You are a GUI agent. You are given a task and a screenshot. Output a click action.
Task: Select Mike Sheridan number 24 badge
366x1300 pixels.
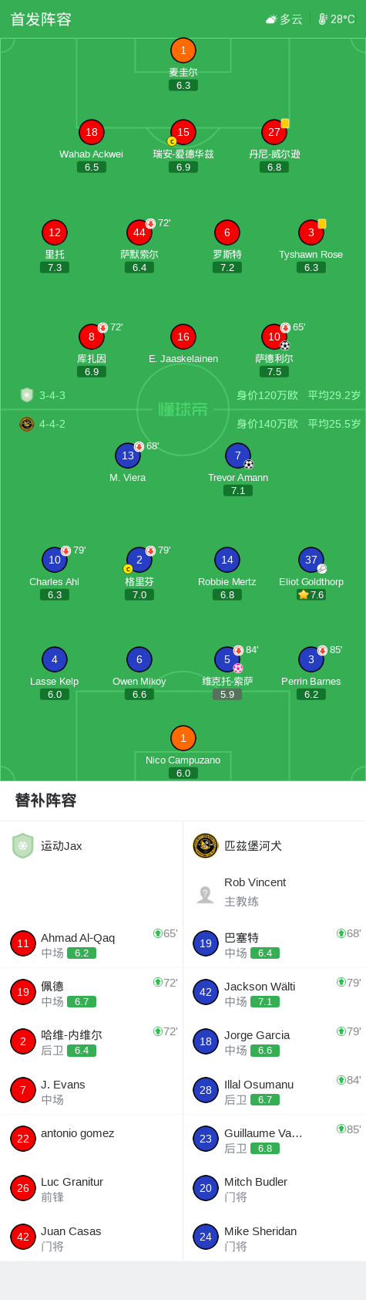pyautogui.click(x=205, y=1237)
